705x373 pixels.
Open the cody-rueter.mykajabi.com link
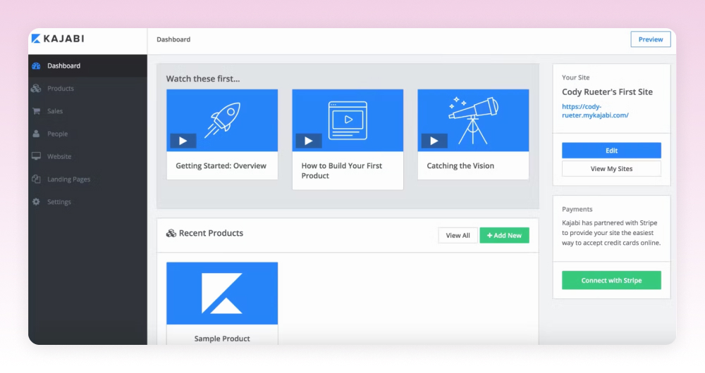tap(595, 111)
